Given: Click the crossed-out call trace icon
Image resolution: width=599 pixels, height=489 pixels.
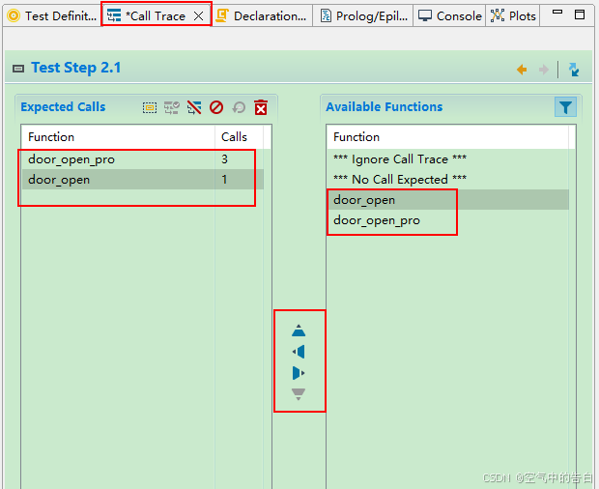Looking at the screenshot, I should tap(194, 108).
